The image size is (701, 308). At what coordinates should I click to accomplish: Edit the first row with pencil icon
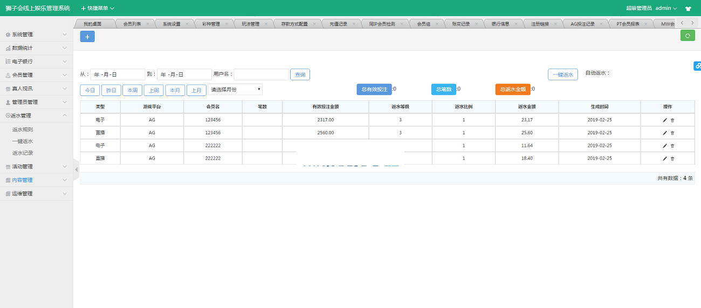665,120
